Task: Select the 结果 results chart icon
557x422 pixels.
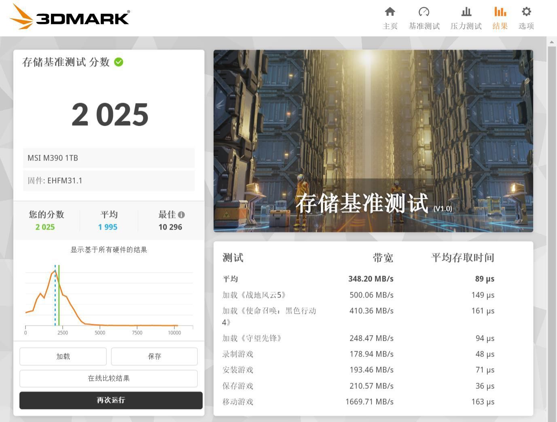Action: (500, 12)
